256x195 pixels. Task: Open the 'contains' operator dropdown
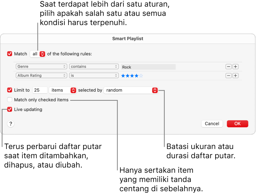pyautogui.click(x=94, y=66)
